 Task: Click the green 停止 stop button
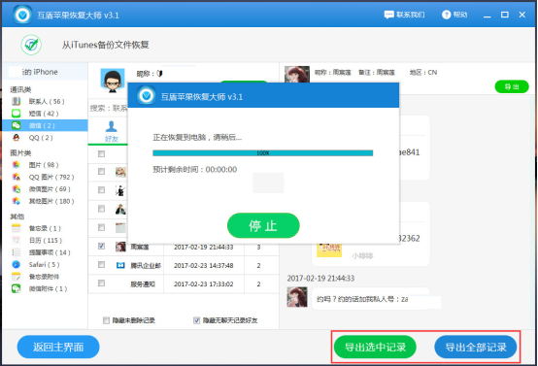[x=263, y=225]
